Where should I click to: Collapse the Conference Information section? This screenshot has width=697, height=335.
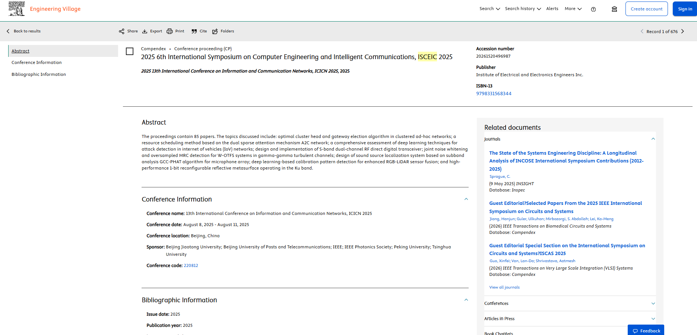(x=466, y=199)
